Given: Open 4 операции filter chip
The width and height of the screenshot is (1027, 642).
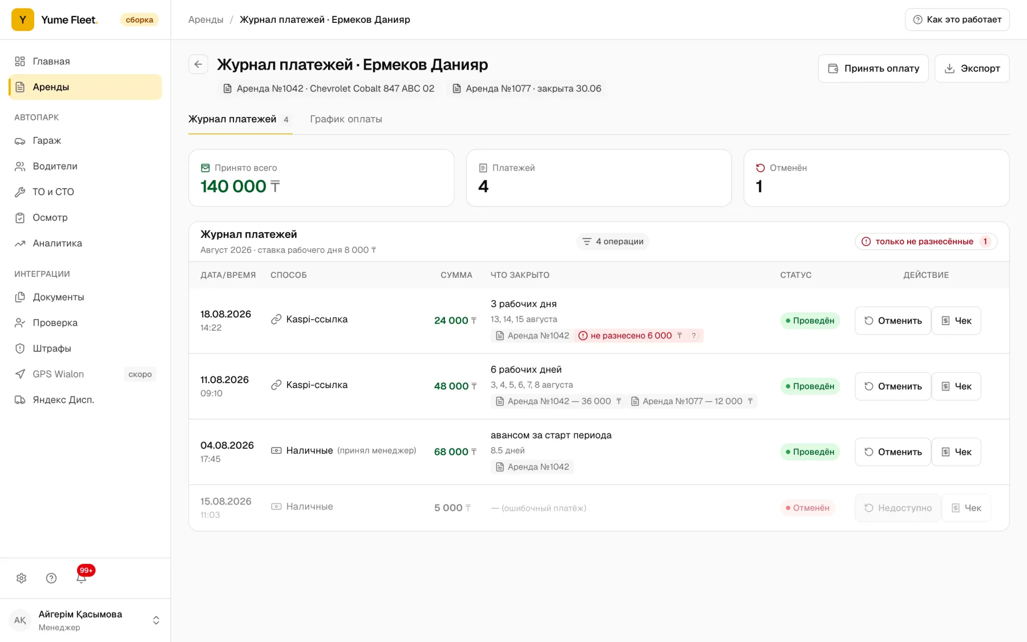Looking at the screenshot, I should 613,241.
